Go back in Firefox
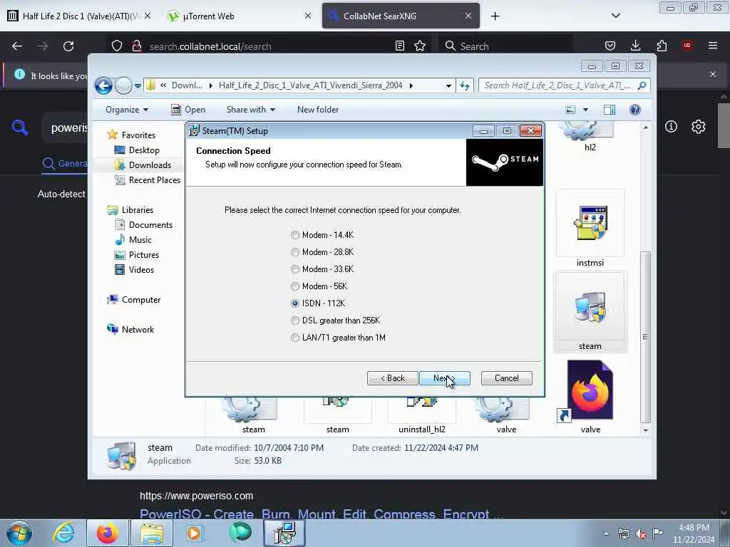 tap(17, 46)
